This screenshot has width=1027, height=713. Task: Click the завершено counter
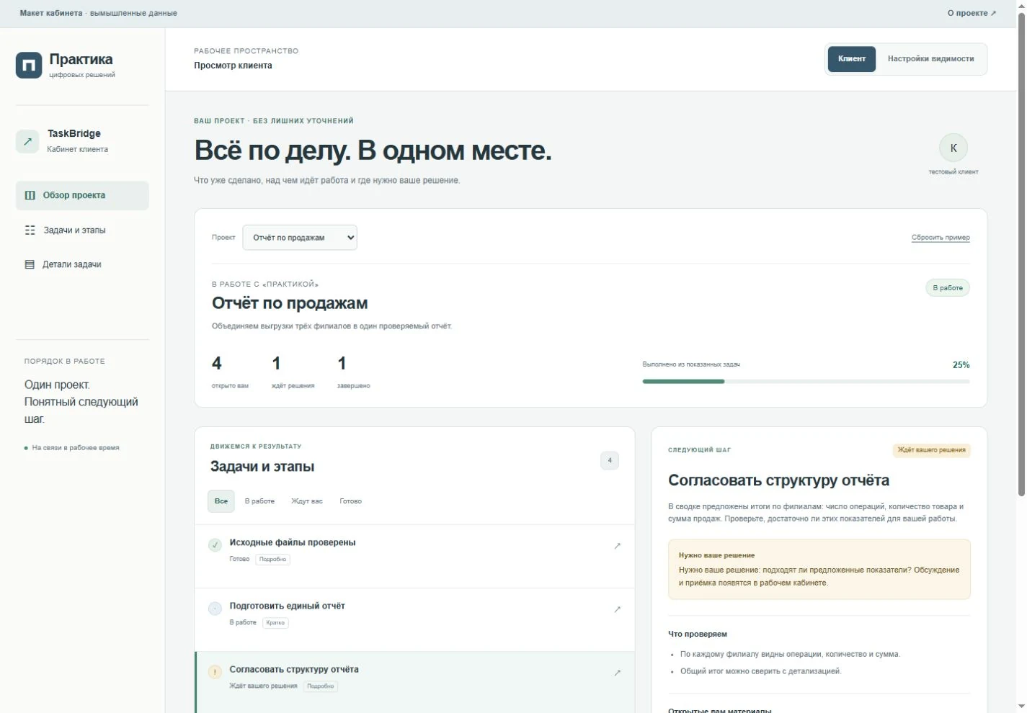coord(353,372)
